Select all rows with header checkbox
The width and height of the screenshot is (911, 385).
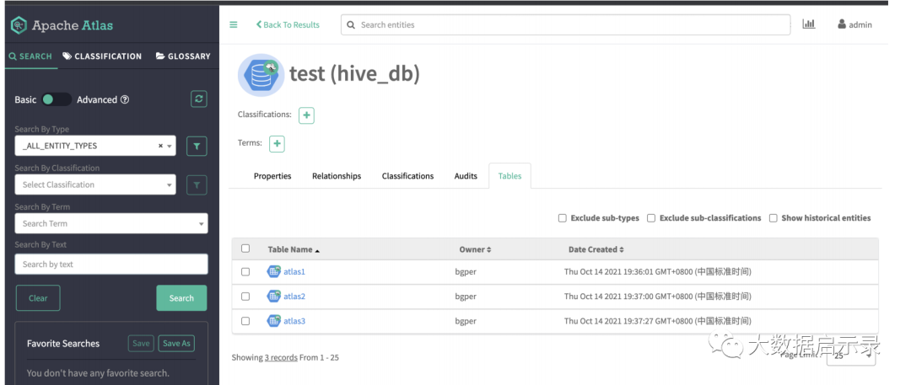[245, 249]
